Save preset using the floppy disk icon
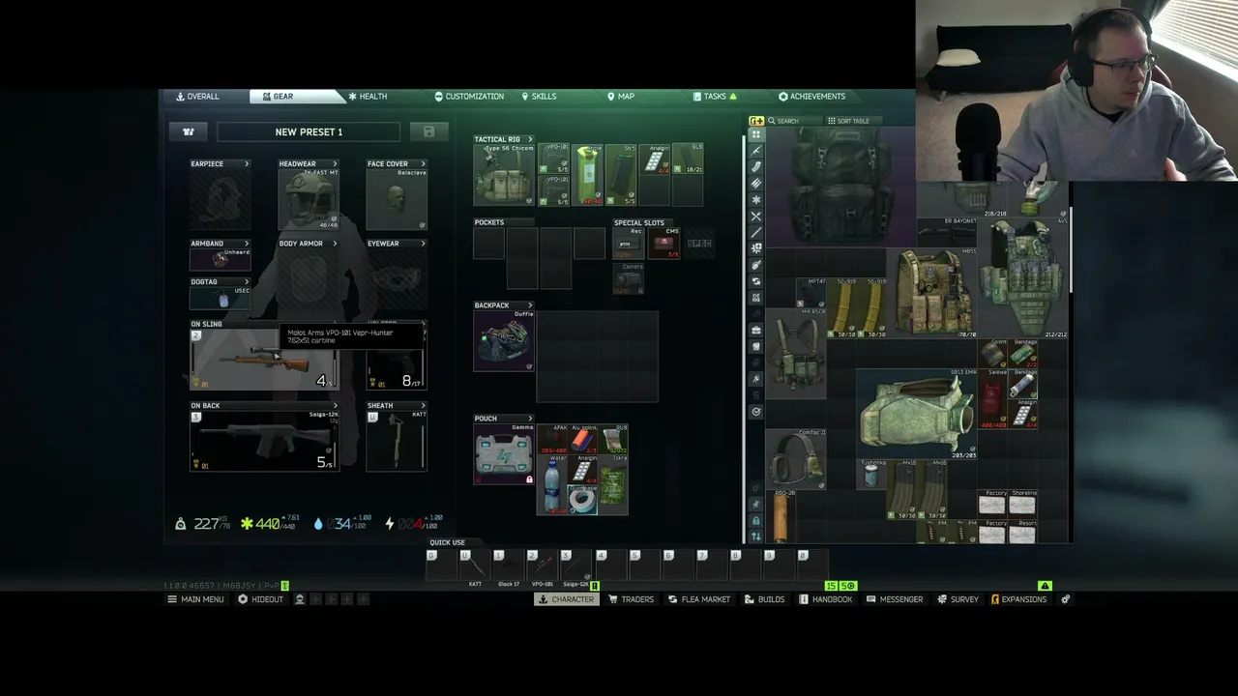The image size is (1238, 696). 428,131
